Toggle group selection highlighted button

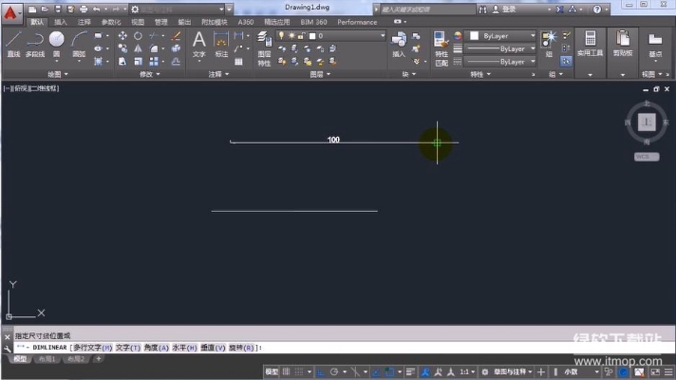[x=566, y=62]
